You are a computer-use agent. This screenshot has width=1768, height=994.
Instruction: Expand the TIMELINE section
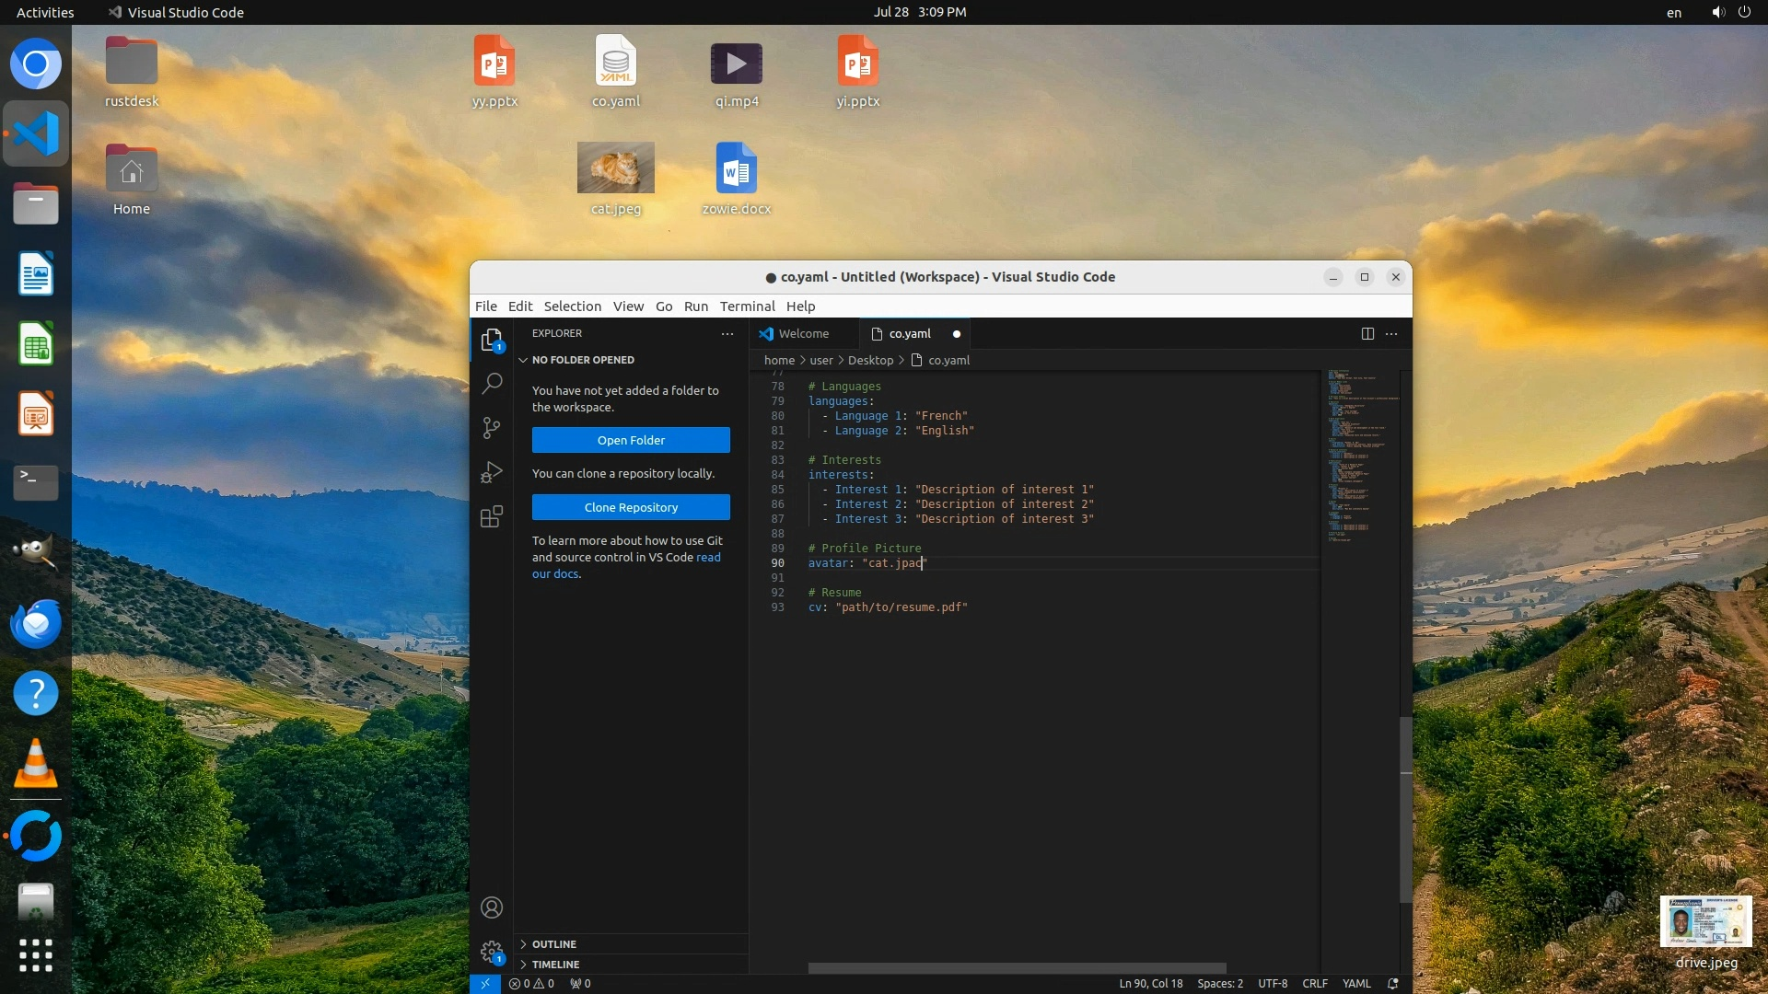[555, 965]
